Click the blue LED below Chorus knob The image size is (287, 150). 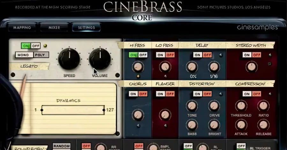pos(138,126)
